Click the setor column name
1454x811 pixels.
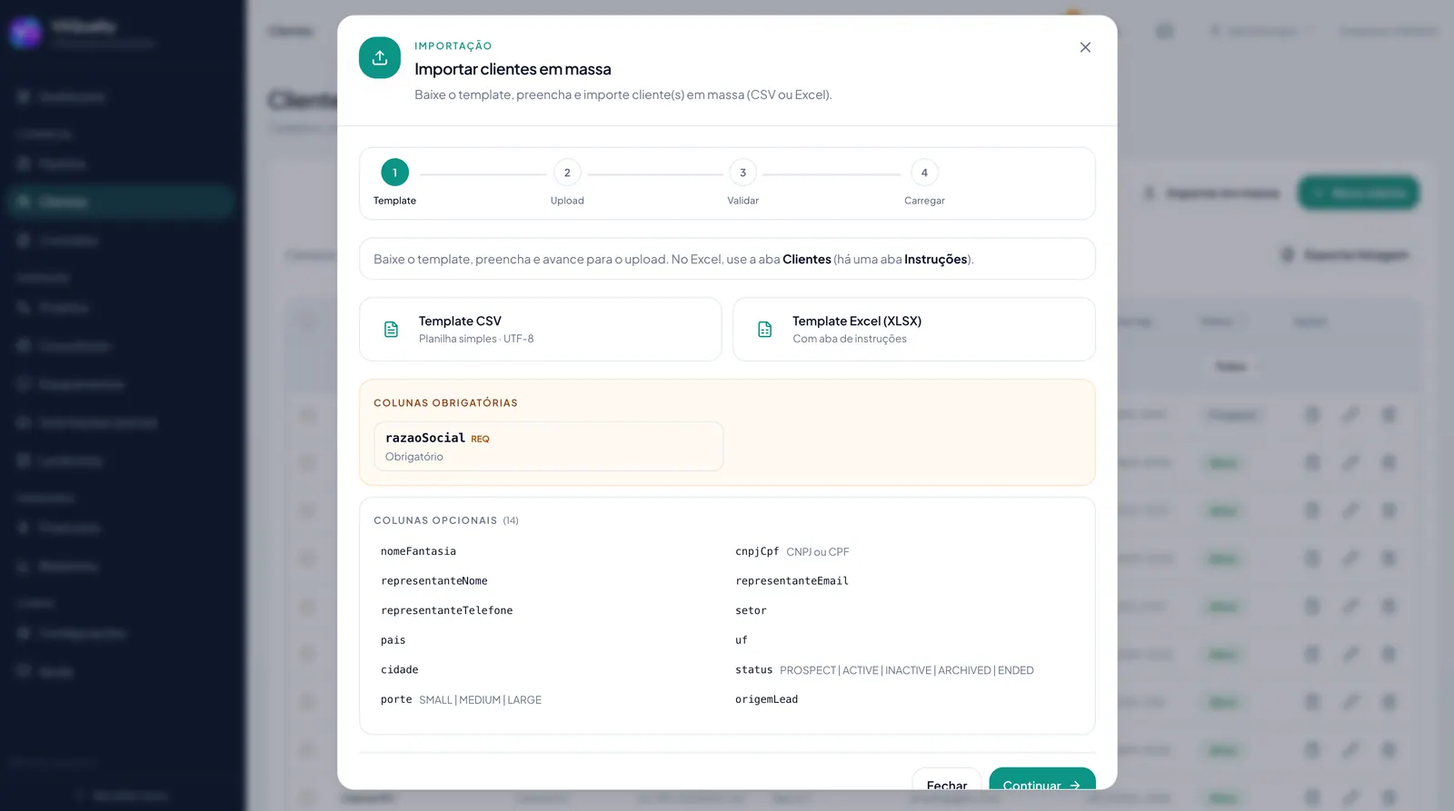tap(751, 611)
